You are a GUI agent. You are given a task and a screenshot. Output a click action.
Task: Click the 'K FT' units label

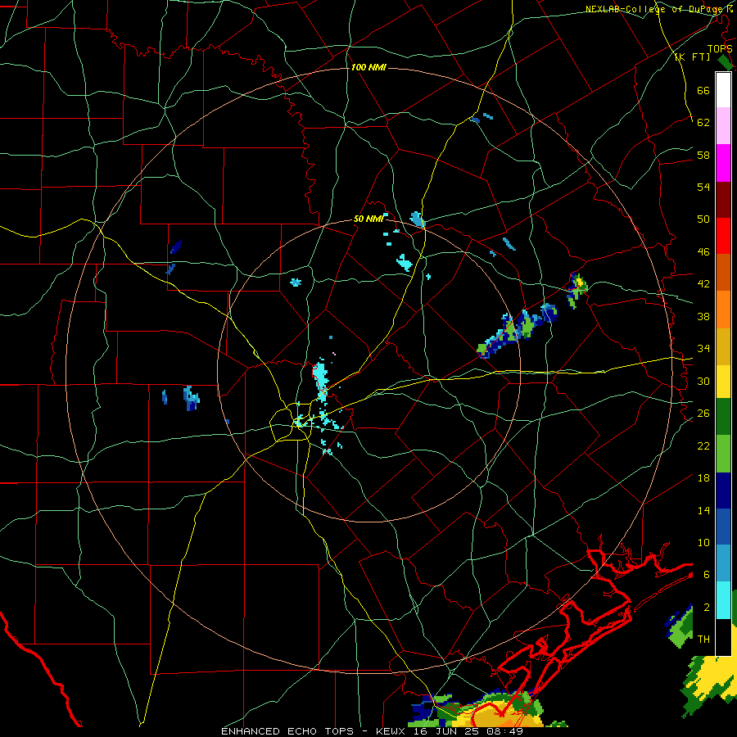(x=693, y=57)
